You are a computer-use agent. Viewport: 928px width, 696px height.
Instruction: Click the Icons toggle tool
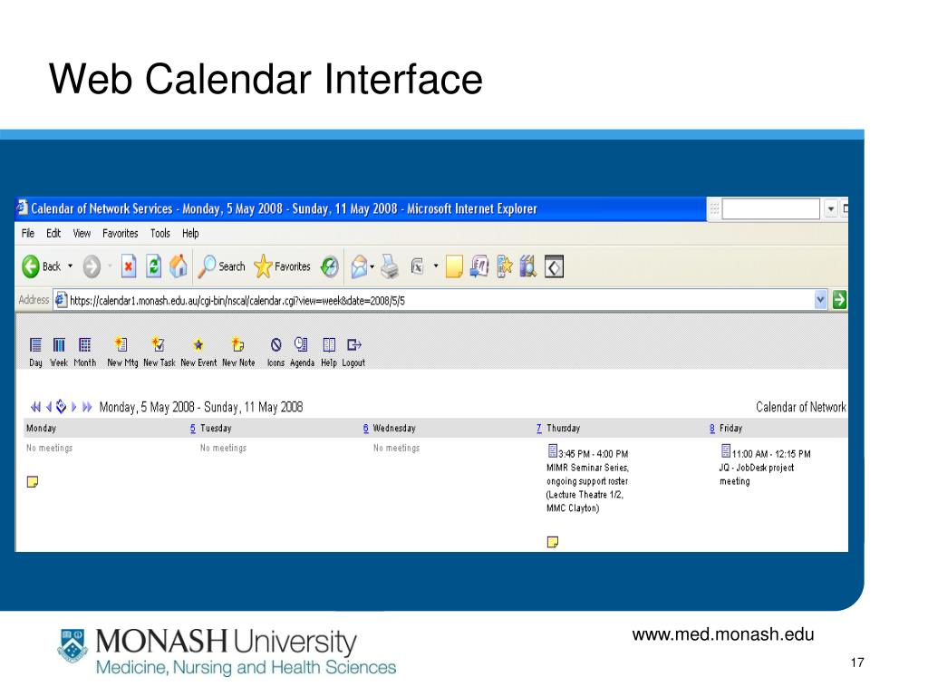[275, 353]
